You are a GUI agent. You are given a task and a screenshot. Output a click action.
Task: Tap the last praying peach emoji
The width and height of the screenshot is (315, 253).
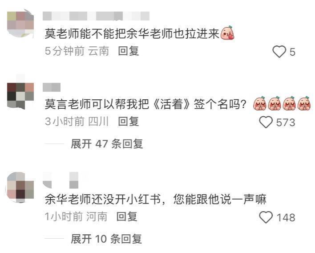click(x=304, y=103)
